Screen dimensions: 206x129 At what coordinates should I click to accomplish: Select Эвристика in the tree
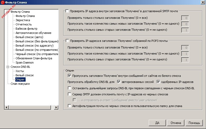point(22,20)
